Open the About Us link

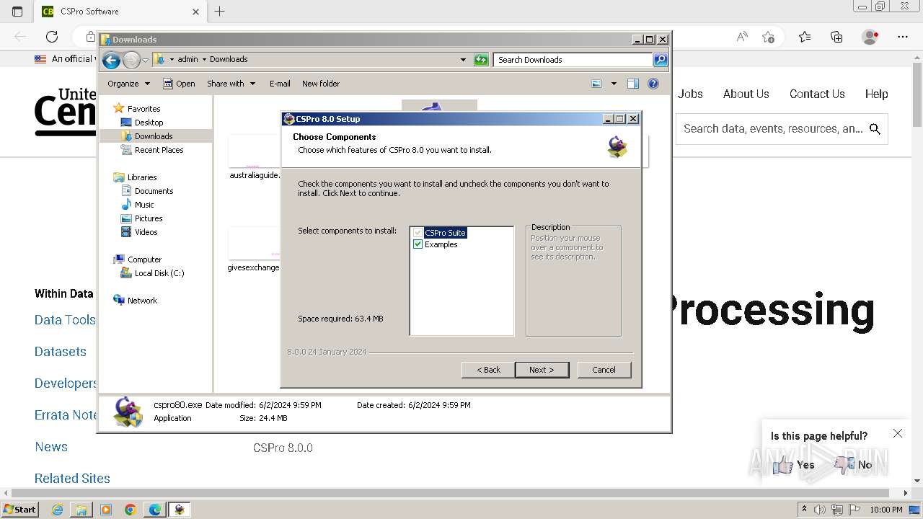[746, 94]
